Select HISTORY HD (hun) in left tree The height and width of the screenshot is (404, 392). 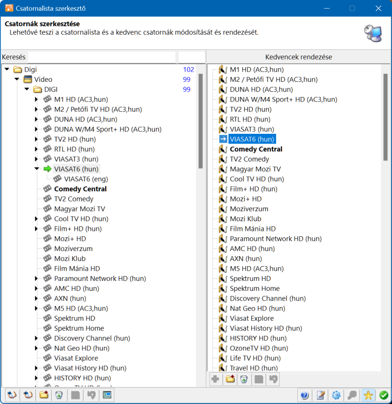[x=82, y=378]
